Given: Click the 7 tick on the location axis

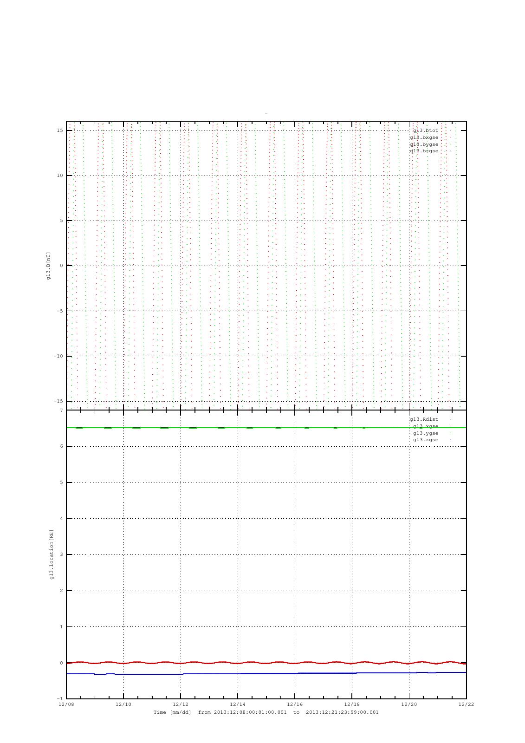Looking at the screenshot, I should tap(61, 411).
